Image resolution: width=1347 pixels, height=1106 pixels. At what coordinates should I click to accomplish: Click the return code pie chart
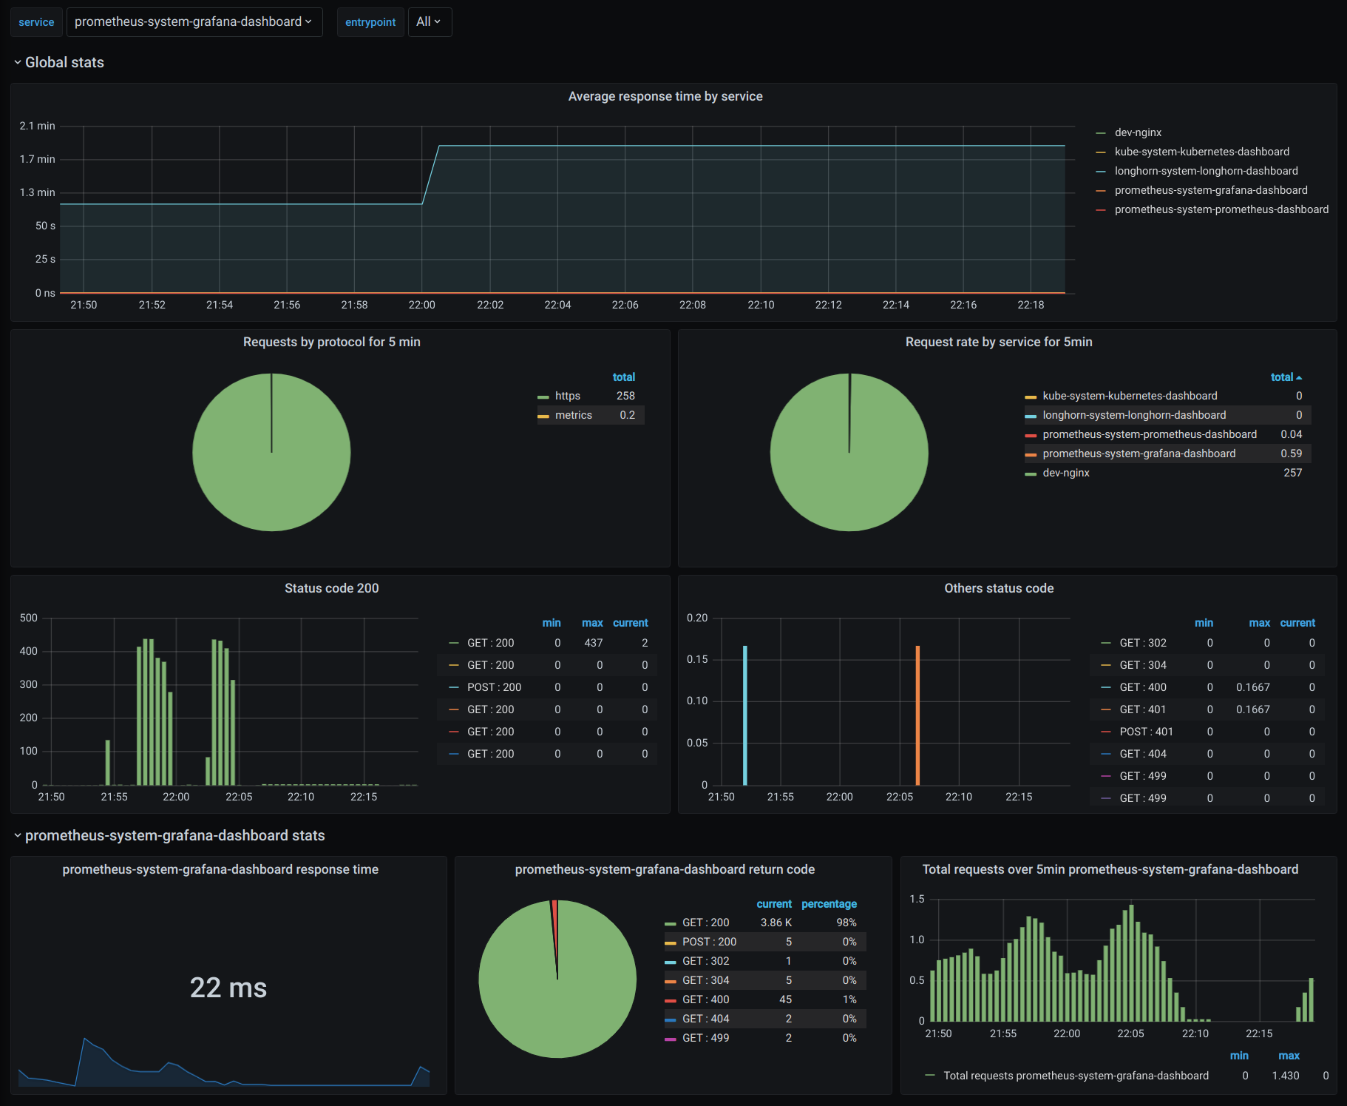coord(557,979)
